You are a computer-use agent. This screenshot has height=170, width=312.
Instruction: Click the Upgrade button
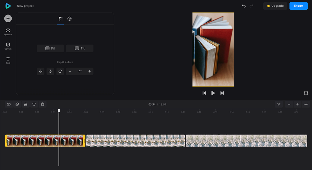pyautogui.click(x=275, y=6)
